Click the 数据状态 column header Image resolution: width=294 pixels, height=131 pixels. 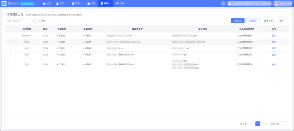(x=62, y=29)
